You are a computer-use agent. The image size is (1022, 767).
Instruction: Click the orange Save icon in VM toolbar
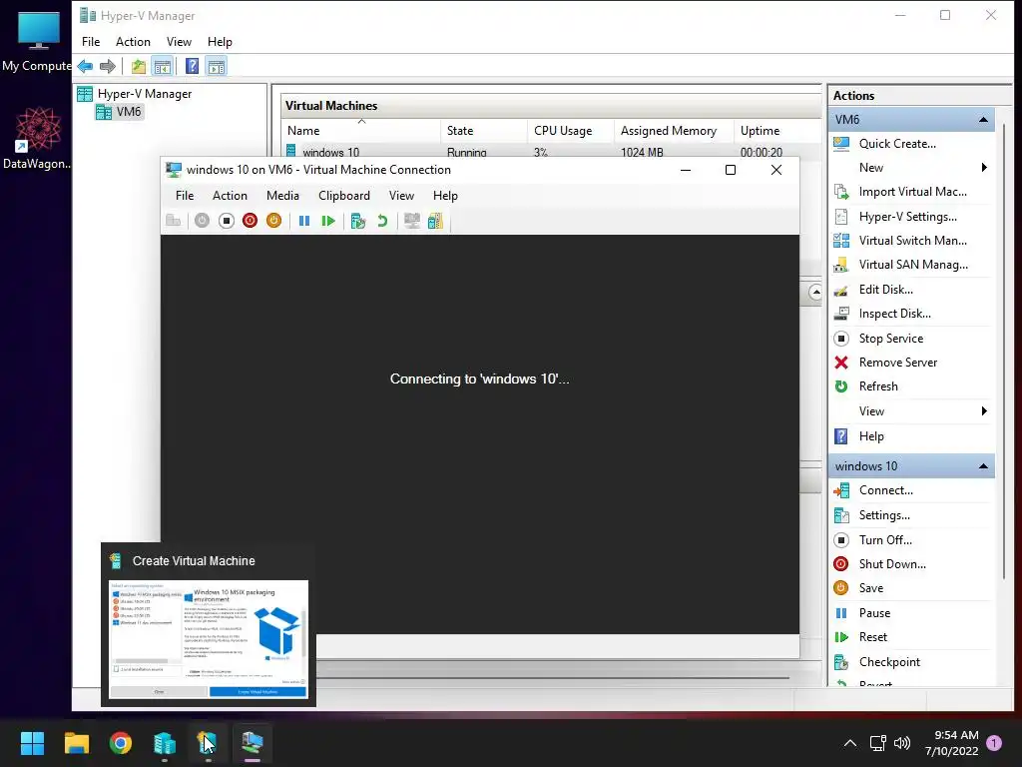tap(273, 221)
